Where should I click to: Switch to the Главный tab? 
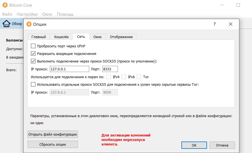pos(39,37)
